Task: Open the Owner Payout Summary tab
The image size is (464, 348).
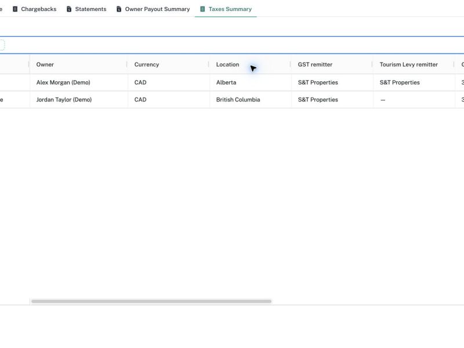Action: (x=153, y=9)
